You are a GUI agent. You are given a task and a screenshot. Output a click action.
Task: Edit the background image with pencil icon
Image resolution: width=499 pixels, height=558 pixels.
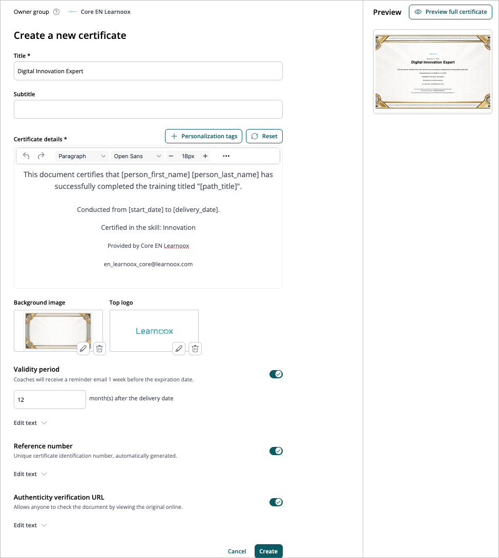tap(84, 349)
